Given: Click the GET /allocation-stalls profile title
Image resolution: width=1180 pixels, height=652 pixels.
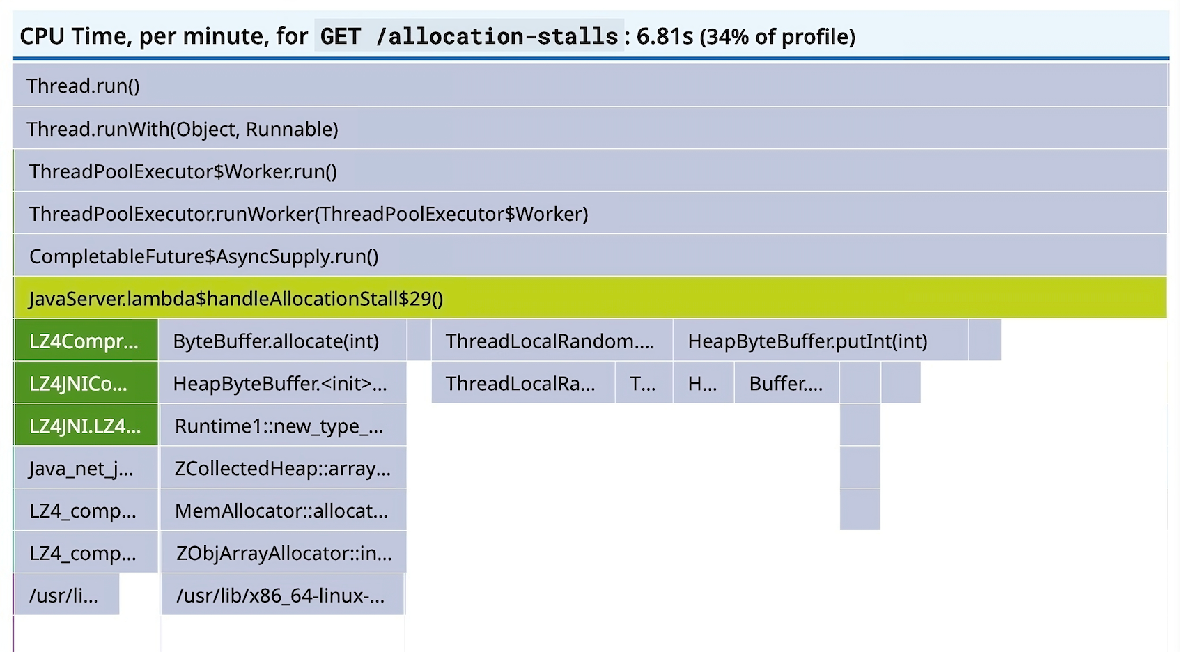Looking at the screenshot, I should point(467,36).
